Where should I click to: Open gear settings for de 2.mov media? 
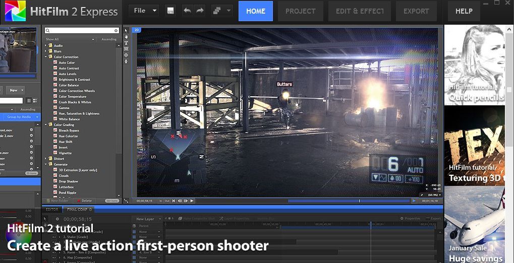pyautogui.click(x=31, y=136)
